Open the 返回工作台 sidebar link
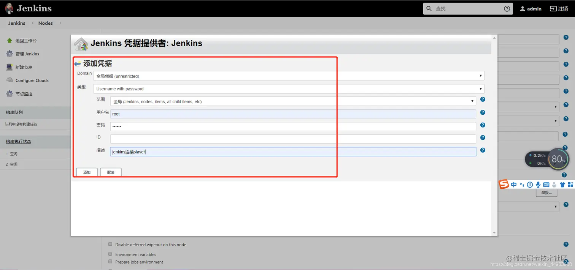 [26, 41]
